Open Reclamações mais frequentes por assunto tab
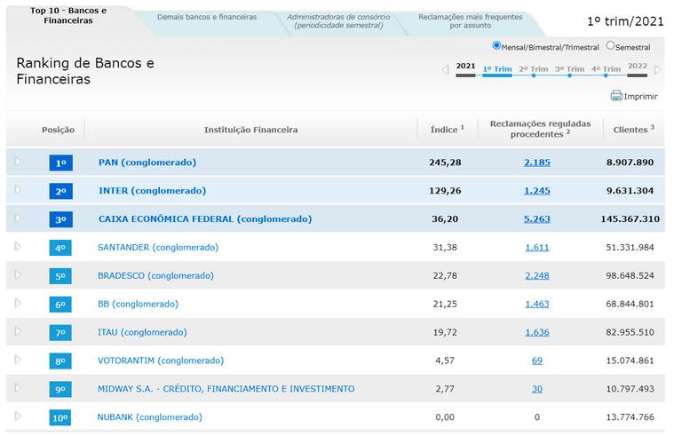Viewport: 674px width, 444px height. [471, 21]
